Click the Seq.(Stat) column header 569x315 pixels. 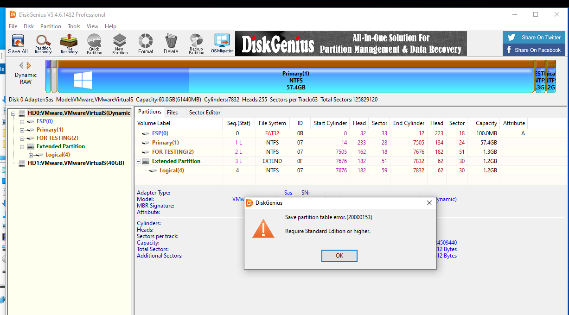pos(239,123)
